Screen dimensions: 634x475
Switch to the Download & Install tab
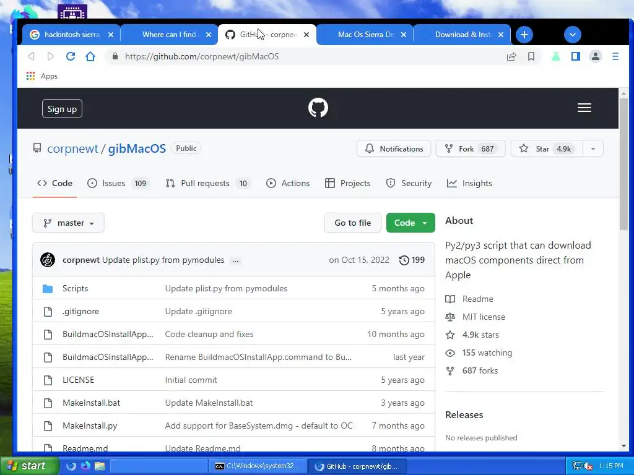(462, 35)
